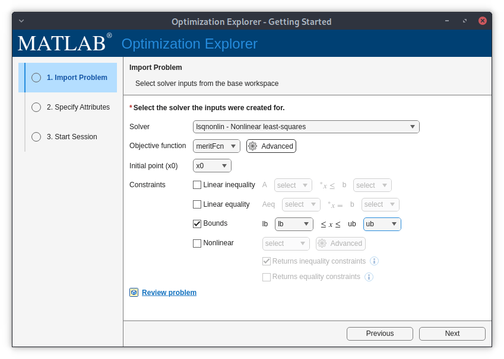This screenshot has width=504, height=359.
Task: Open the window menu chevron in the titlebar
Action: [21, 21]
